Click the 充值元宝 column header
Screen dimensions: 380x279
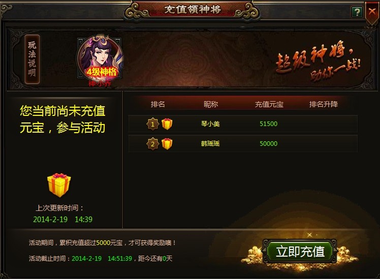point(269,104)
